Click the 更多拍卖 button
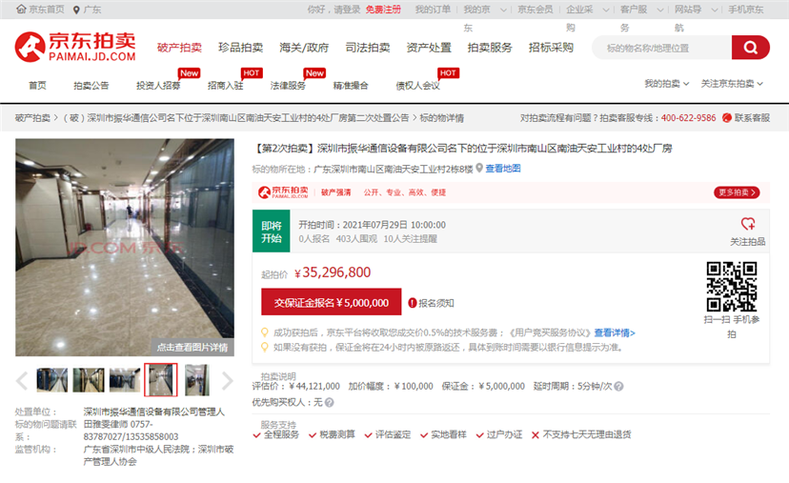Screen dimensions: 789x483 click(x=737, y=192)
